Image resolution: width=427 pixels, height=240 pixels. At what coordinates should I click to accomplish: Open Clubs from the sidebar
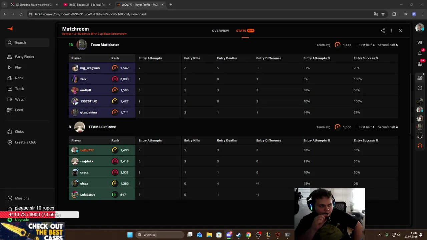tap(16, 132)
